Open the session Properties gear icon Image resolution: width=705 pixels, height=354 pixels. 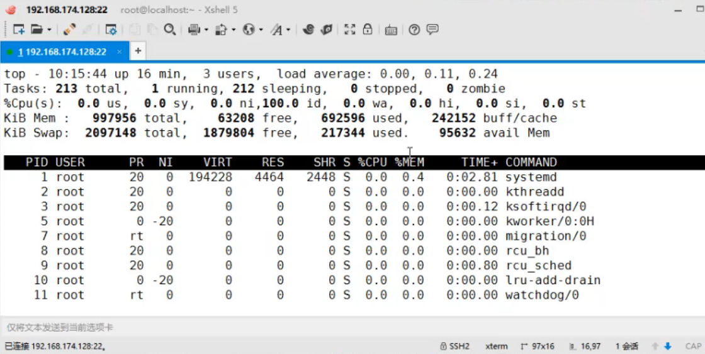point(111,30)
